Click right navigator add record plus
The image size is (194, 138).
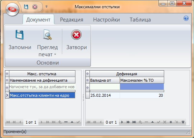140,122
